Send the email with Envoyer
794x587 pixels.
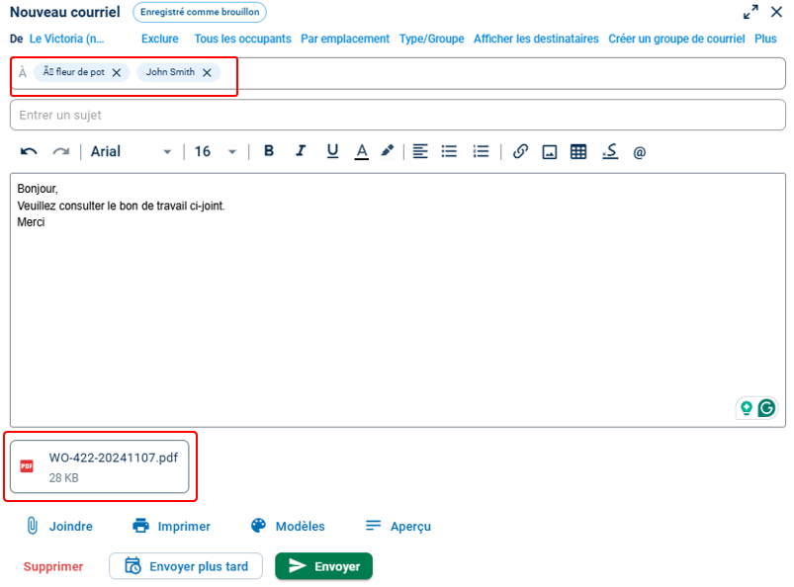click(323, 565)
